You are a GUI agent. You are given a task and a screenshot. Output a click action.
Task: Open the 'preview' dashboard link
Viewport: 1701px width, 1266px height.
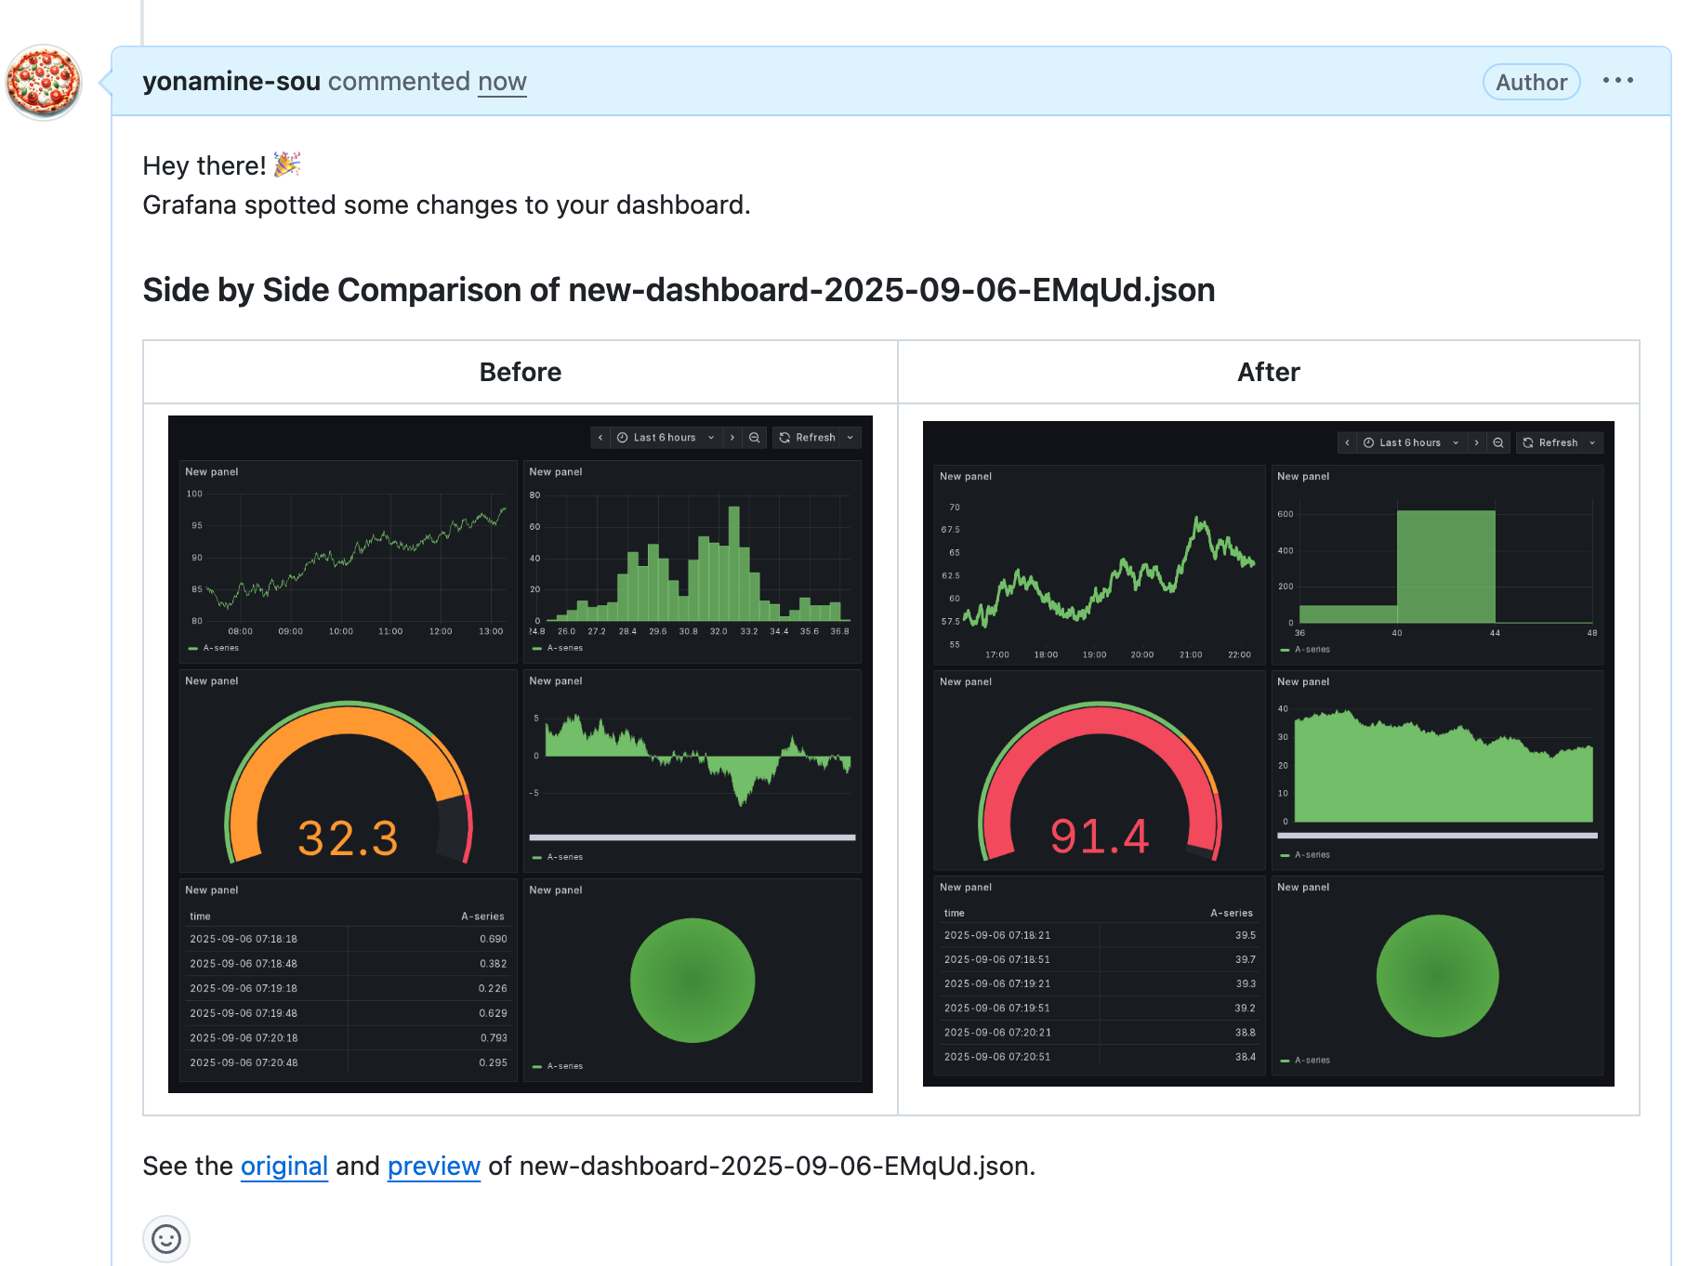[434, 1166]
